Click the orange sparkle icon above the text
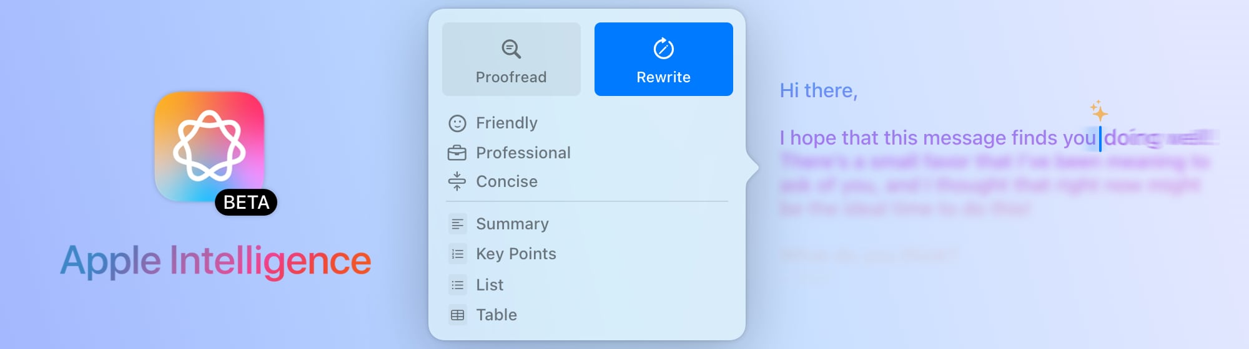Screen dimensions: 1249x349 point(1098,111)
